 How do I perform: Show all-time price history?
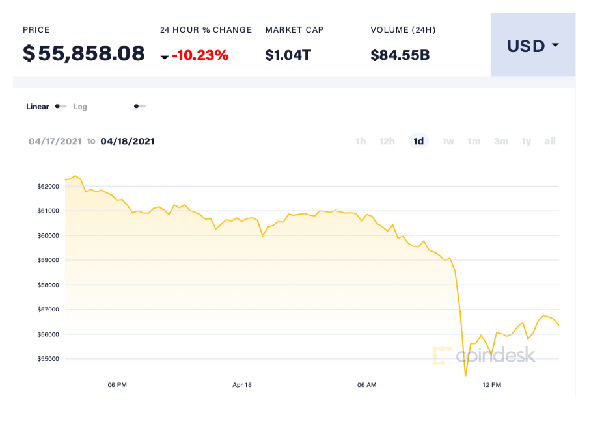(x=549, y=141)
